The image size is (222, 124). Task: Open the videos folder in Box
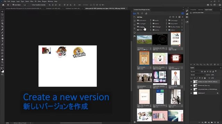tap(172, 30)
